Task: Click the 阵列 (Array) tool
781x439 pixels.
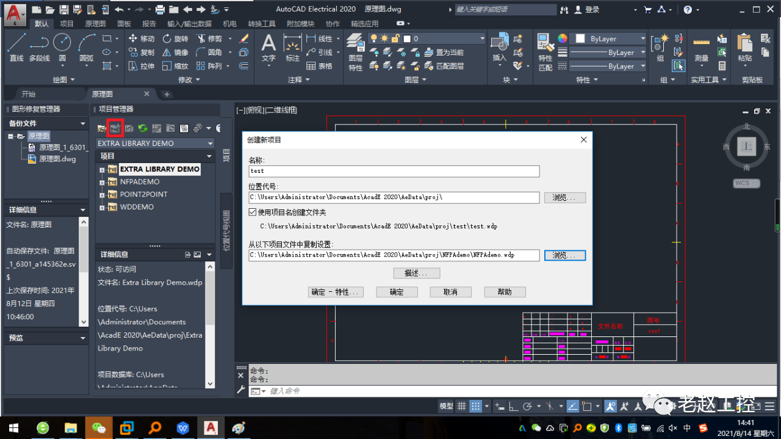Action: click(209, 66)
